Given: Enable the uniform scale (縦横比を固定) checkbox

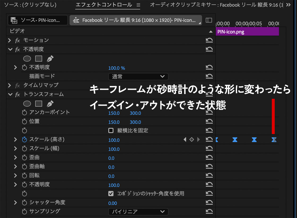Looking at the screenshot, I should 111,130.
